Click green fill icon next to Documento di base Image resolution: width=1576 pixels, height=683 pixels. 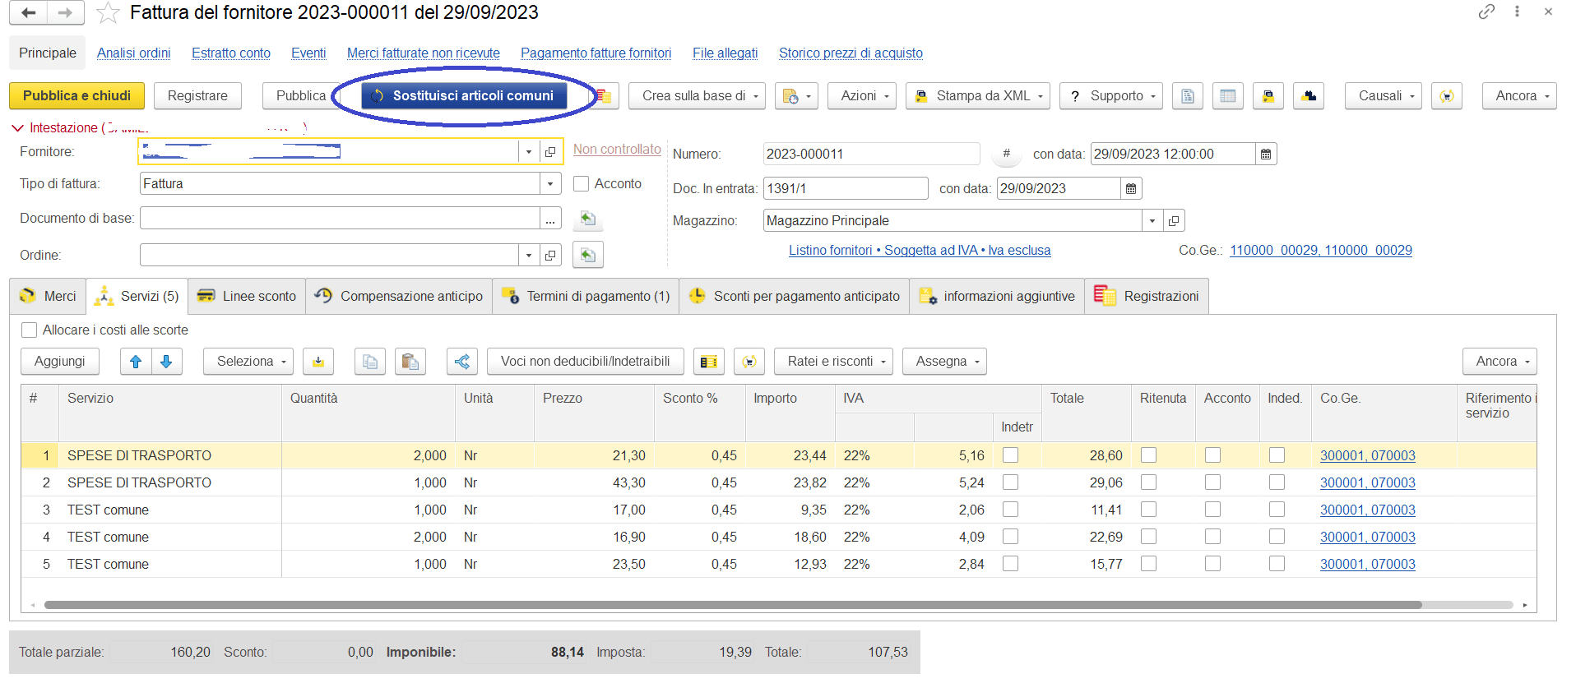click(587, 219)
